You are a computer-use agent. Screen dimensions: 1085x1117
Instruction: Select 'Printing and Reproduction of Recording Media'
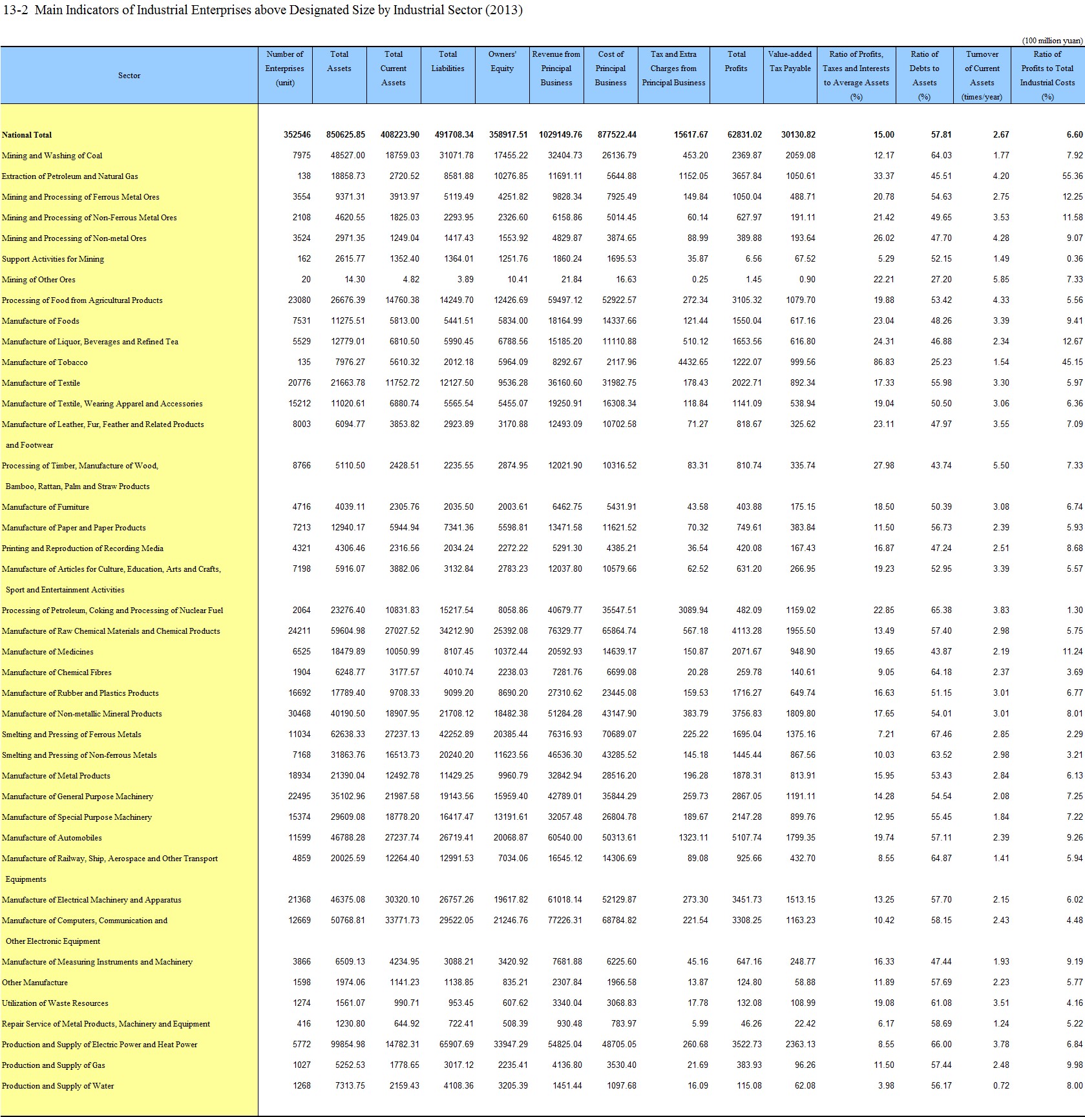click(82, 548)
